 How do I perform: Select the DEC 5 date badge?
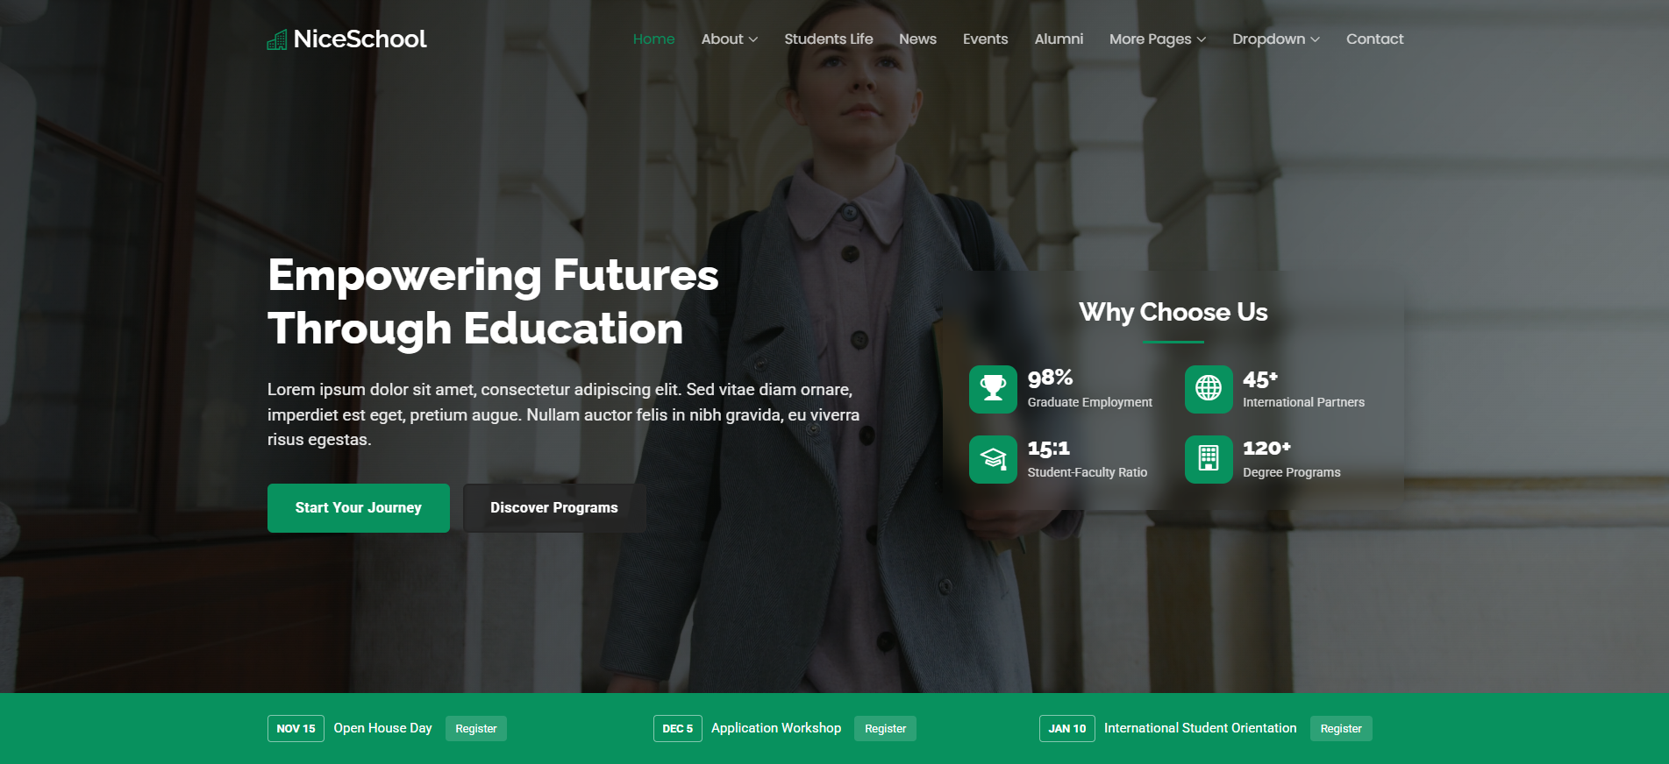(x=677, y=728)
